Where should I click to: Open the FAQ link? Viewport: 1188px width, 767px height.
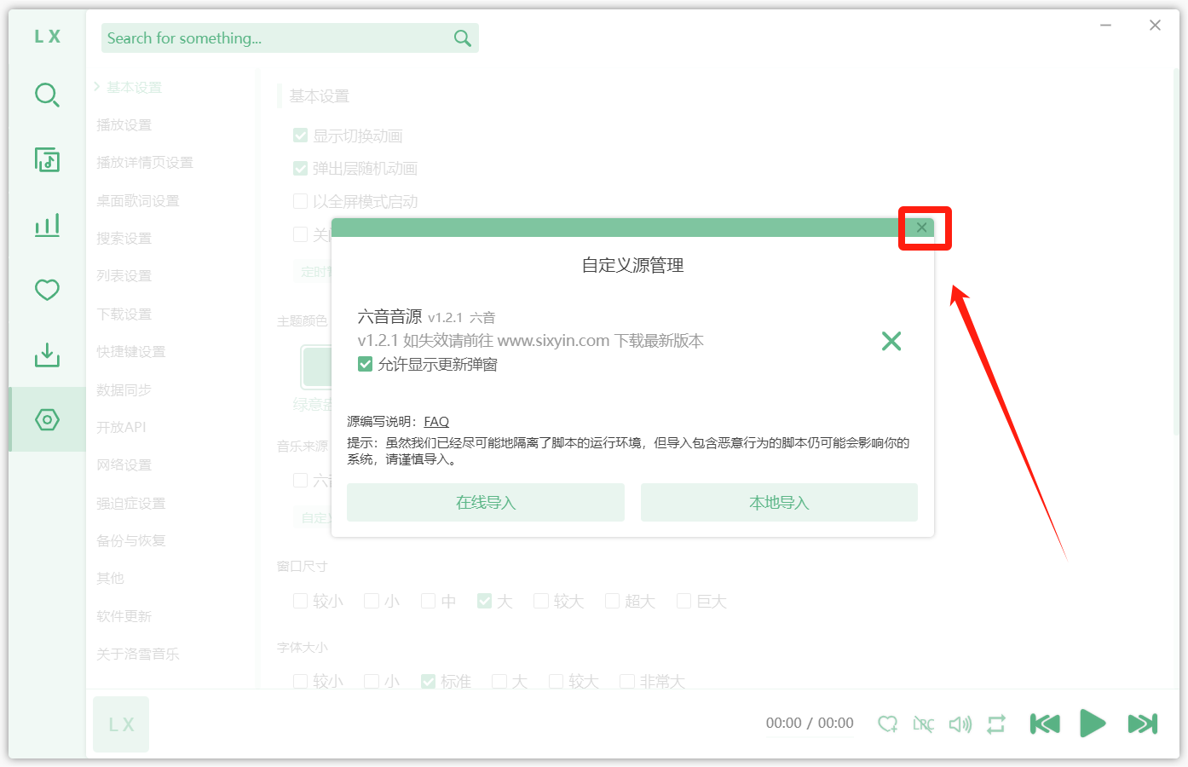point(436,422)
